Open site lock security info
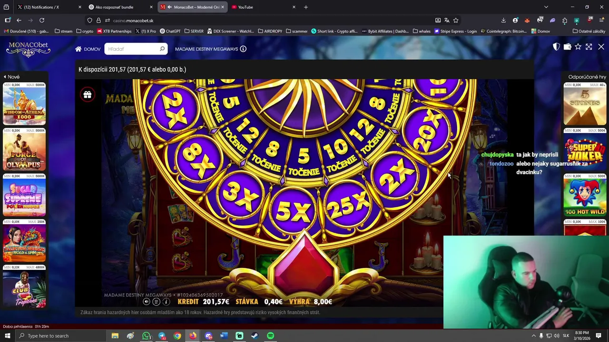 coord(98,20)
